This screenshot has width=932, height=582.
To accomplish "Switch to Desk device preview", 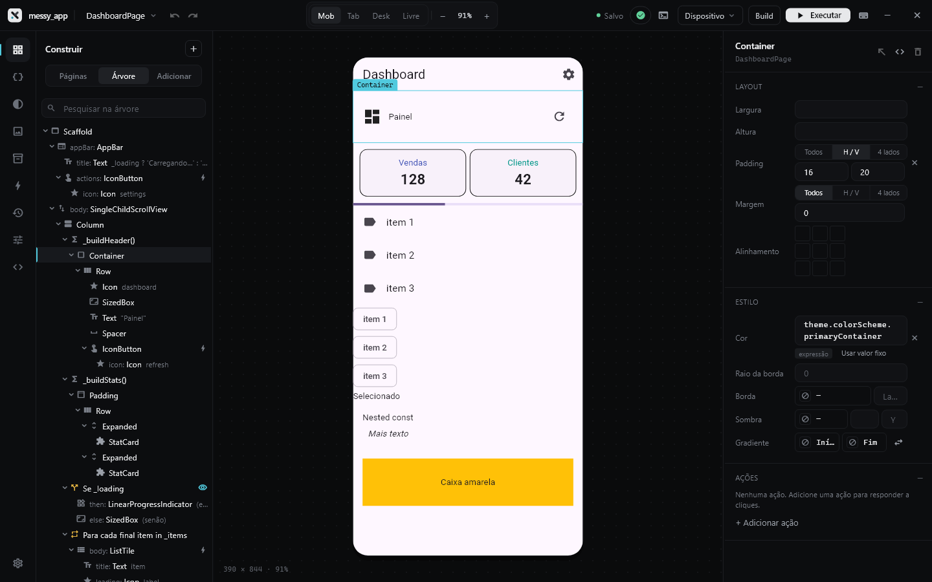I will 381,16.
